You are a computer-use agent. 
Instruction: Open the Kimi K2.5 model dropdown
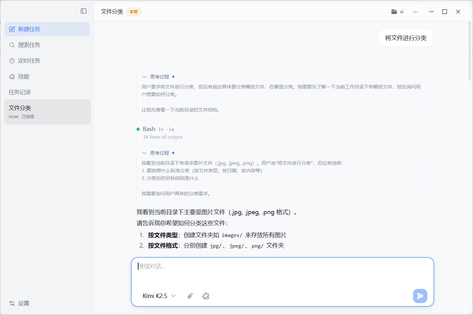pyautogui.click(x=159, y=296)
